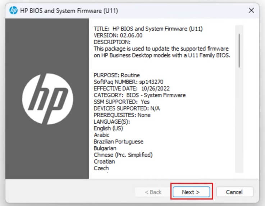This screenshot has height=206, width=265.
Task: Click the 'VERSION: 02.06.00' line
Action: point(118,35)
